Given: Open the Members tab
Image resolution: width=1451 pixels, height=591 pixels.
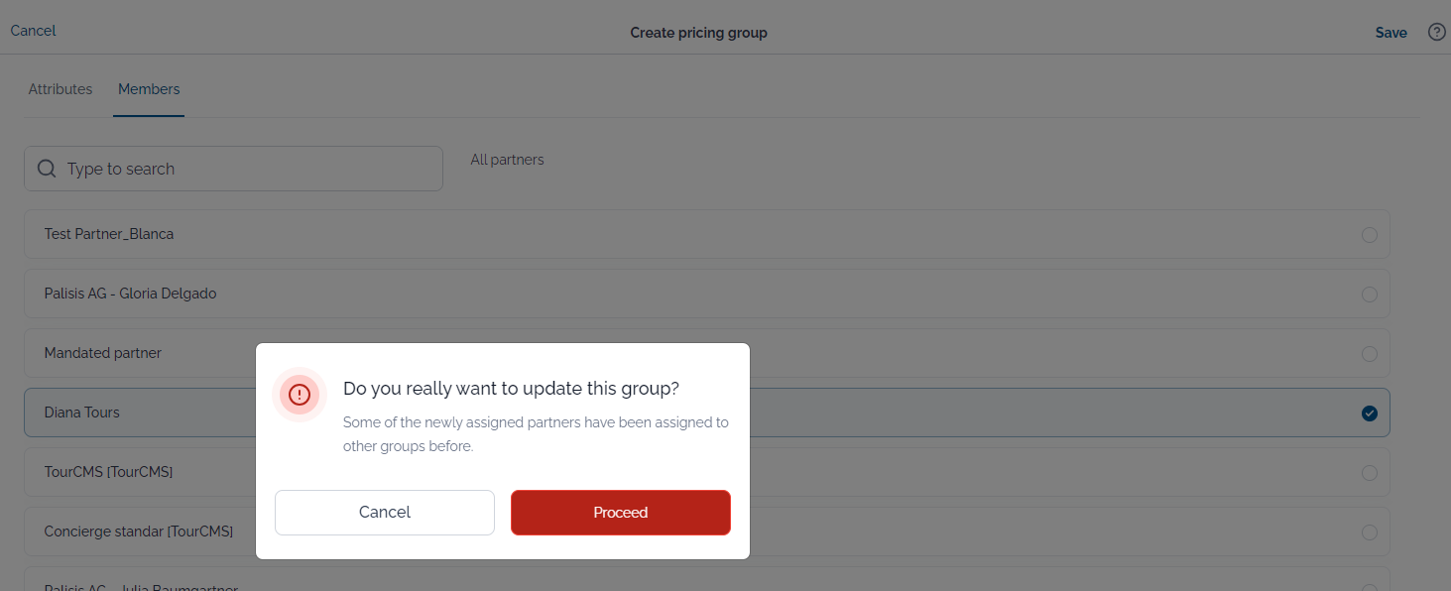Looking at the screenshot, I should 149,89.
